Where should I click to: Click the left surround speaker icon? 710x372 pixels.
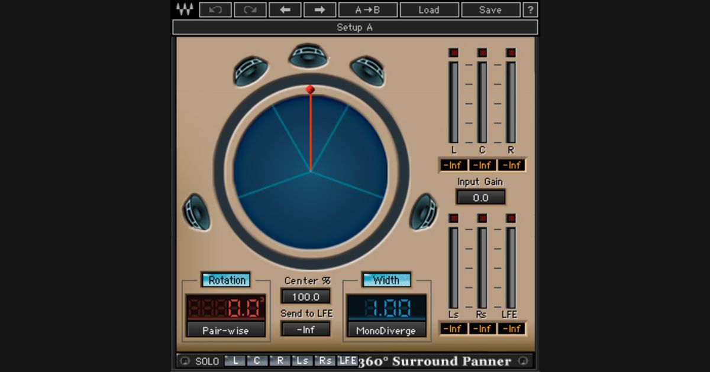pos(197,212)
